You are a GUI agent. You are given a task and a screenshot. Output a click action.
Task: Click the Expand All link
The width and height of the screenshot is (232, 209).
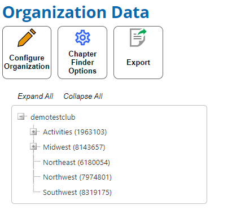point(36,96)
